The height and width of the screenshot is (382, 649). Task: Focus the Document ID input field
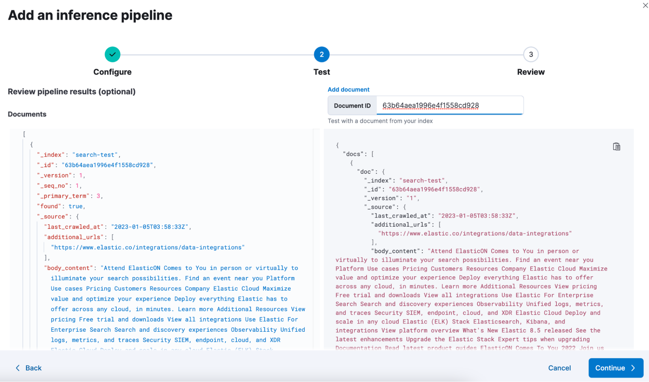pos(450,105)
